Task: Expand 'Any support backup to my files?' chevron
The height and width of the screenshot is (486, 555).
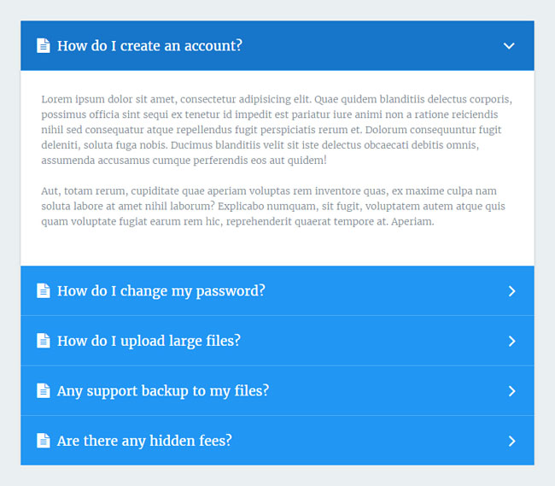Action: tap(511, 391)
